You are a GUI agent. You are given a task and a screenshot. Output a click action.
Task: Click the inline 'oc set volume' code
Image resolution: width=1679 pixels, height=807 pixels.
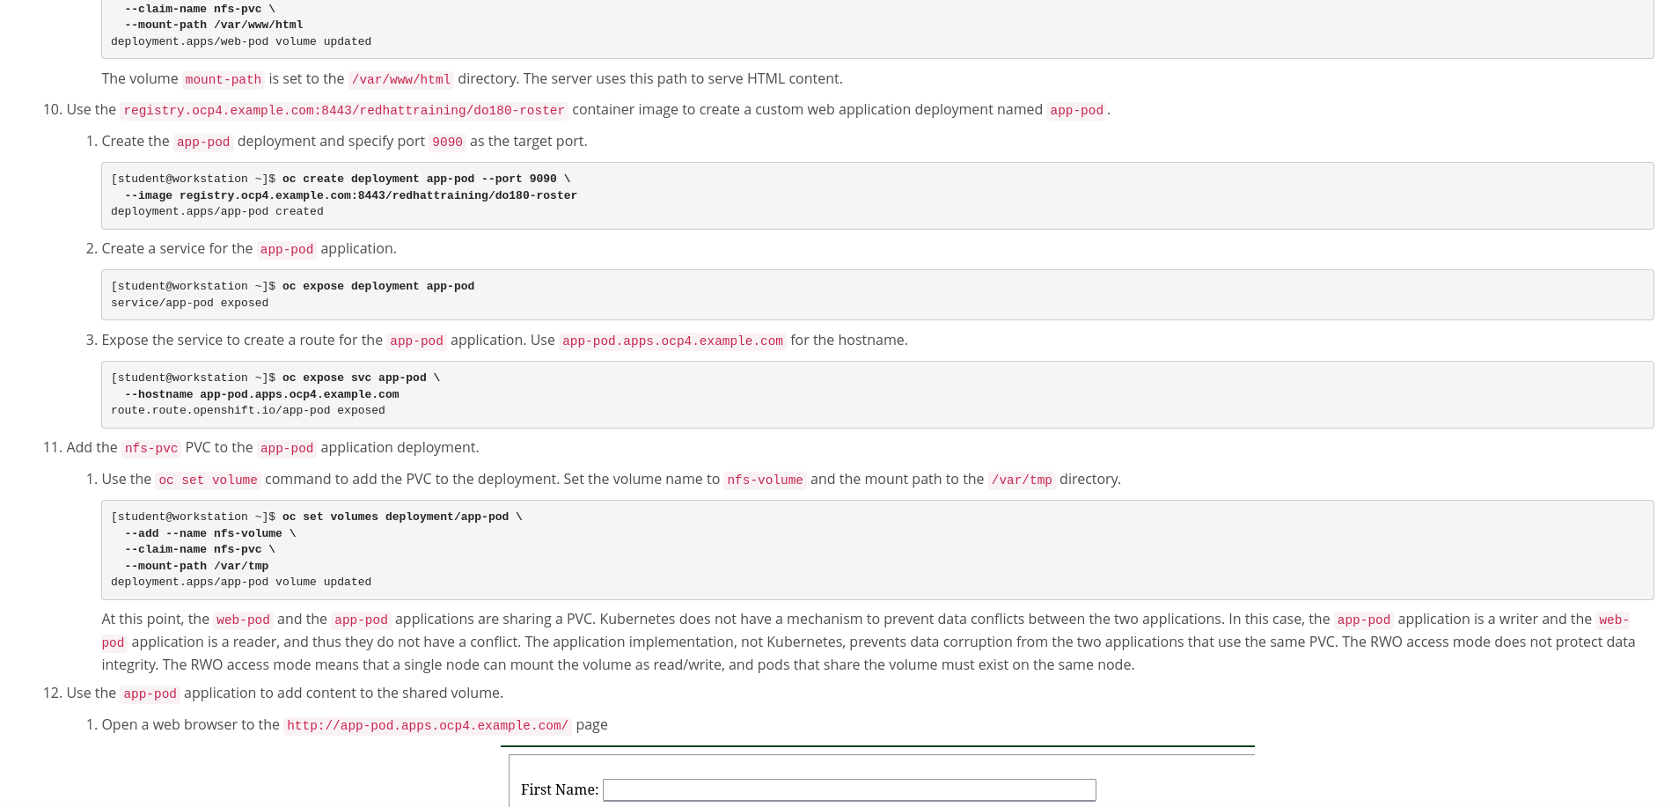[x=208, y=480]
